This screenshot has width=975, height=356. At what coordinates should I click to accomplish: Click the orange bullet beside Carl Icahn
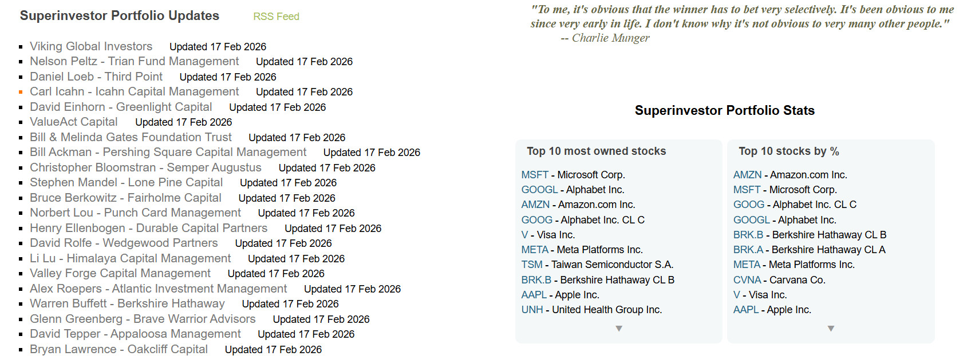point(21,92)
